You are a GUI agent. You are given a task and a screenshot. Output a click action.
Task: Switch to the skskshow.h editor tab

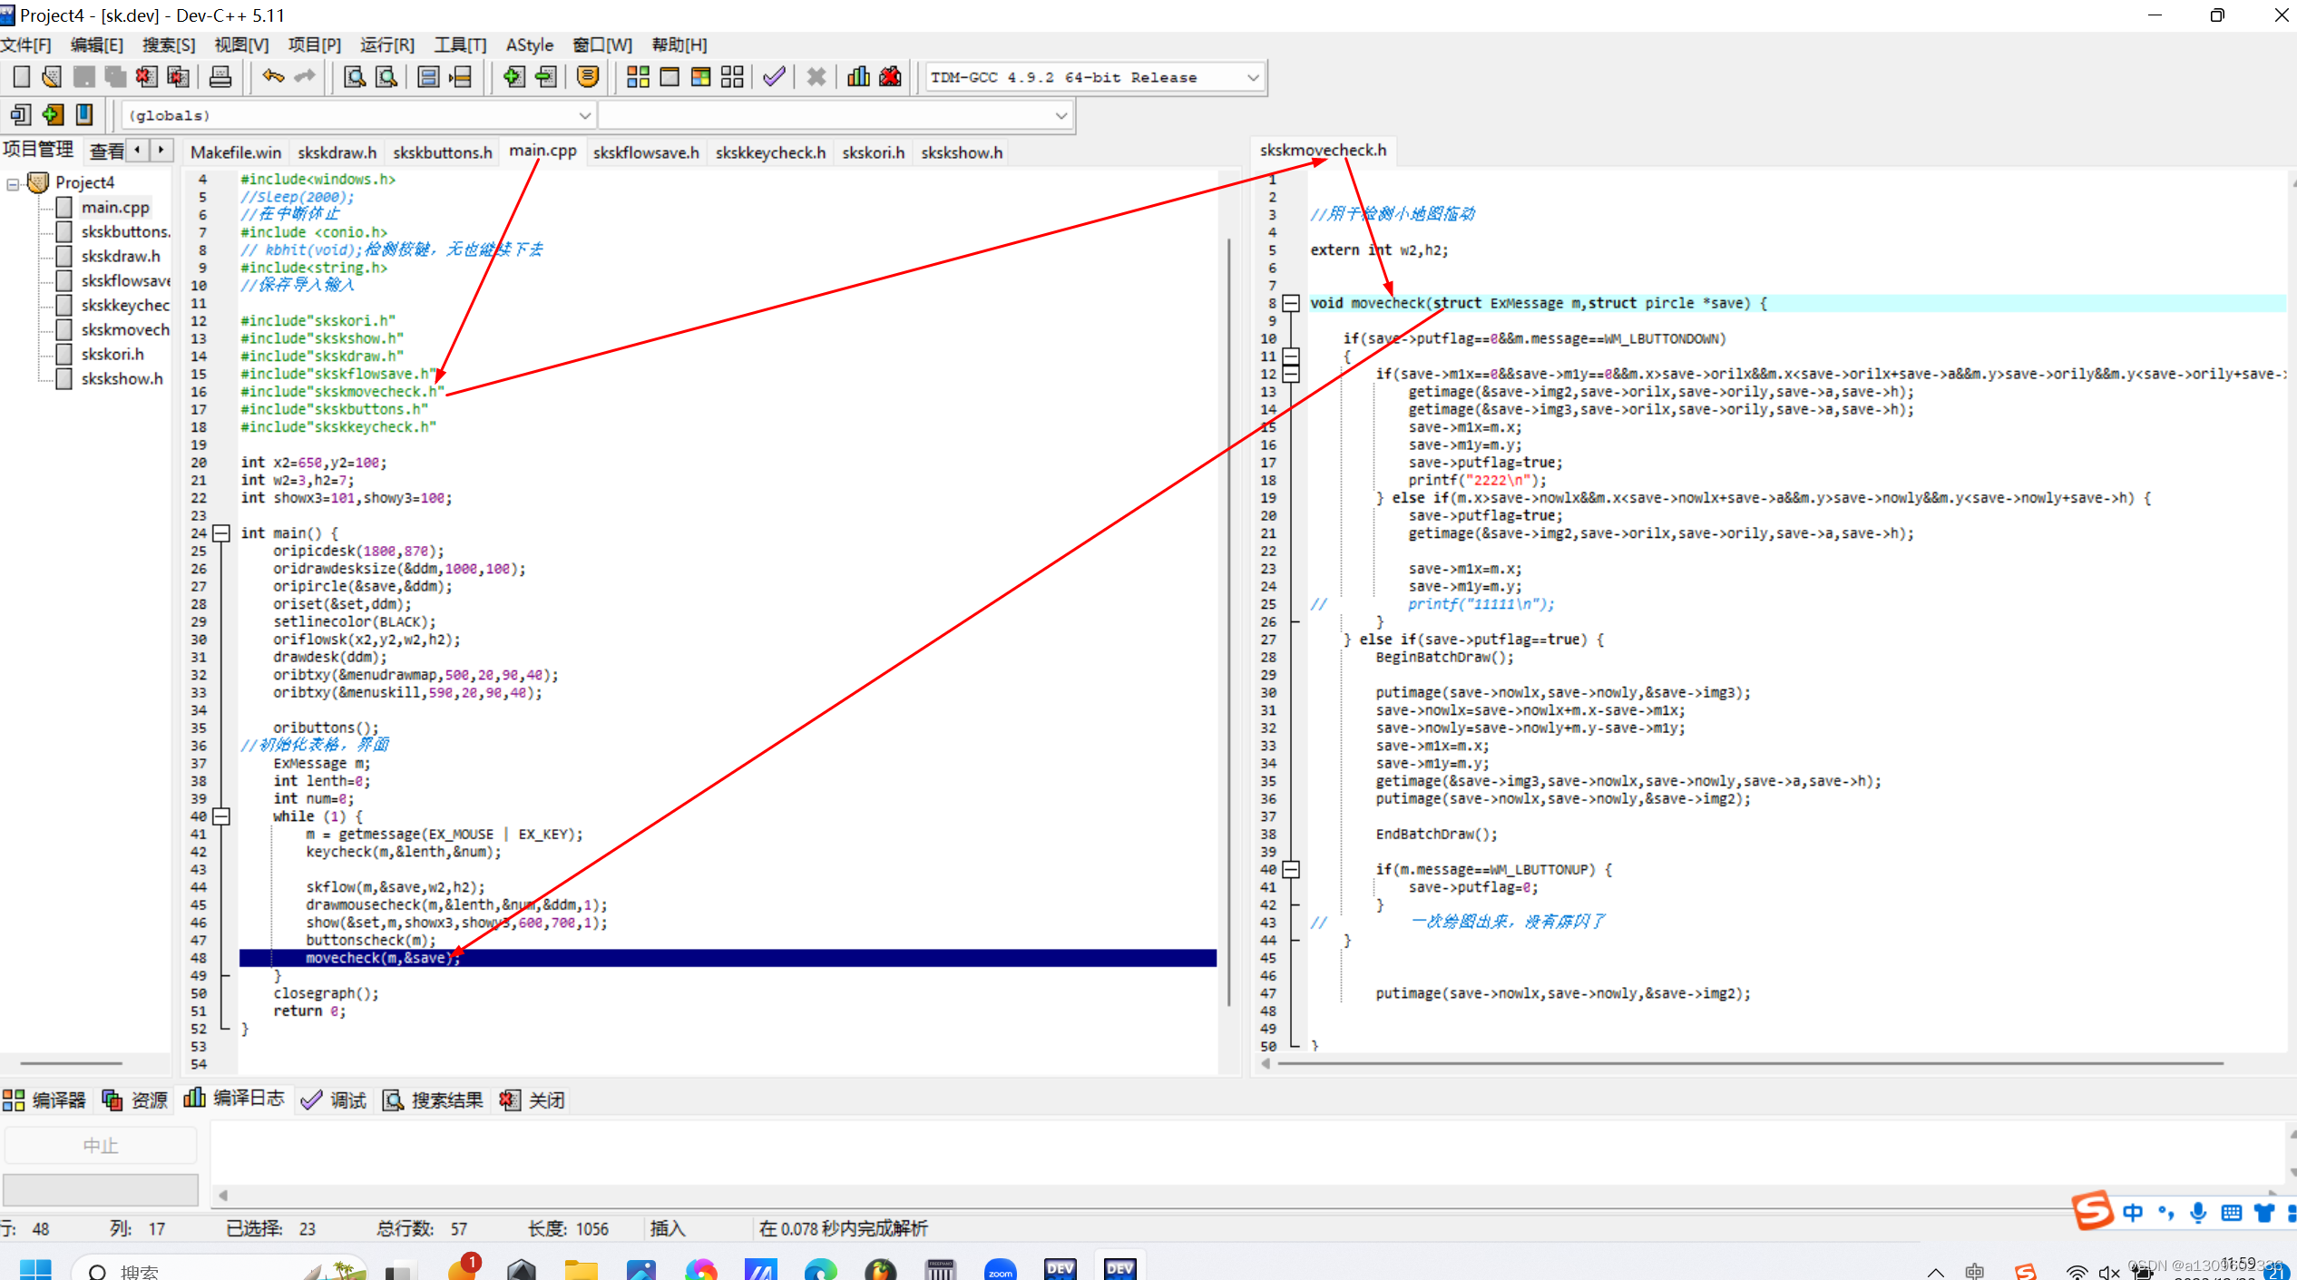tap(962, 152)
